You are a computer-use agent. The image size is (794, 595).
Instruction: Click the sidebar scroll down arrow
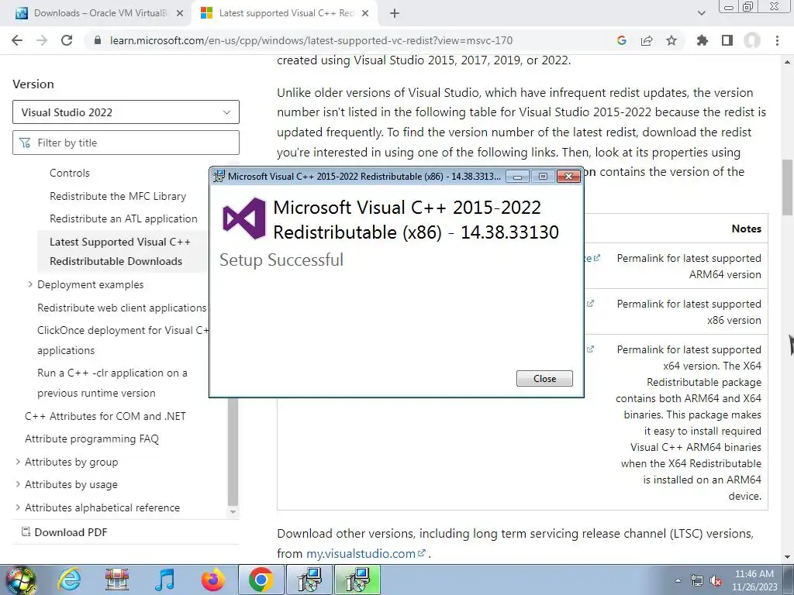coord(233,511)
